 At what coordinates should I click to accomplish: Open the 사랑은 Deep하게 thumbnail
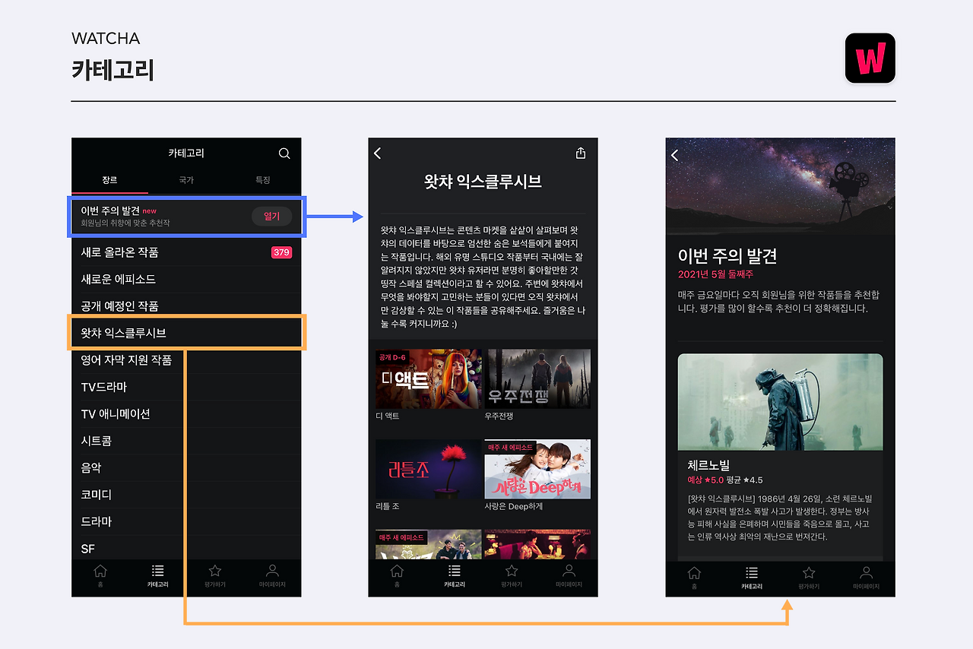coord(537,469)
